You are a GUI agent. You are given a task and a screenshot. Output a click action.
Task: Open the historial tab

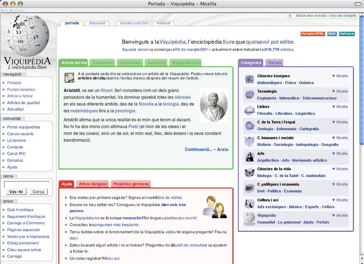[x=163, y=23]
